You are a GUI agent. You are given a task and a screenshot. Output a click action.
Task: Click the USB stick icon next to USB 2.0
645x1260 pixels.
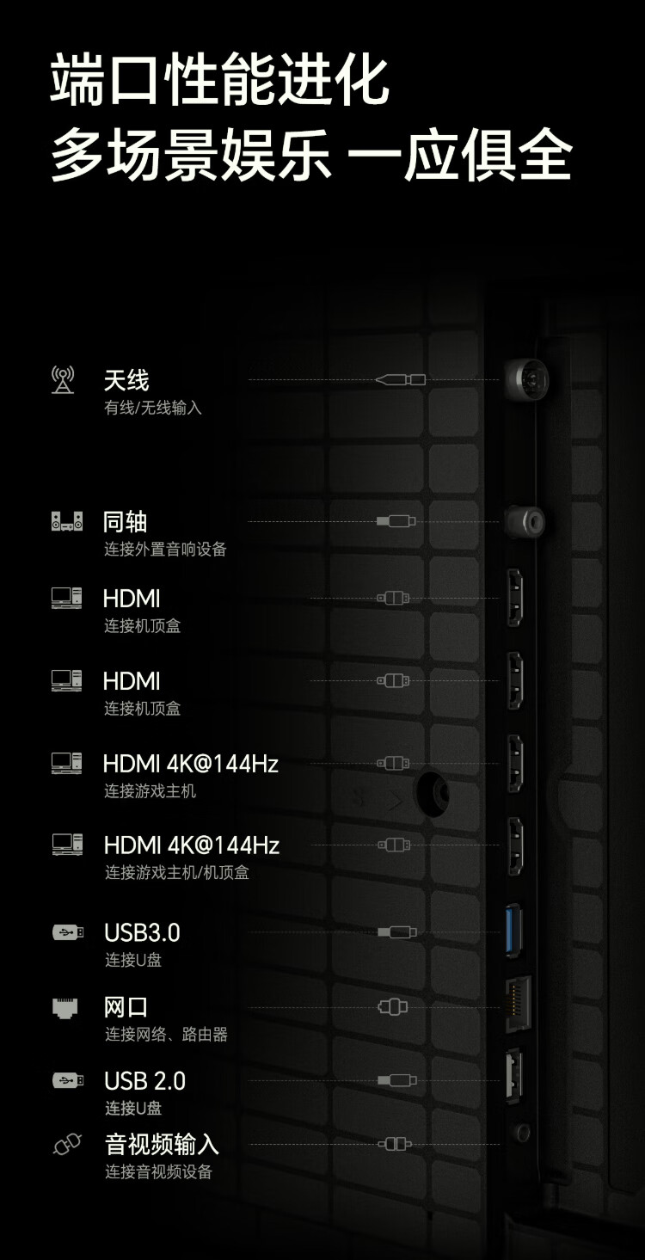tap(67, 1079)
